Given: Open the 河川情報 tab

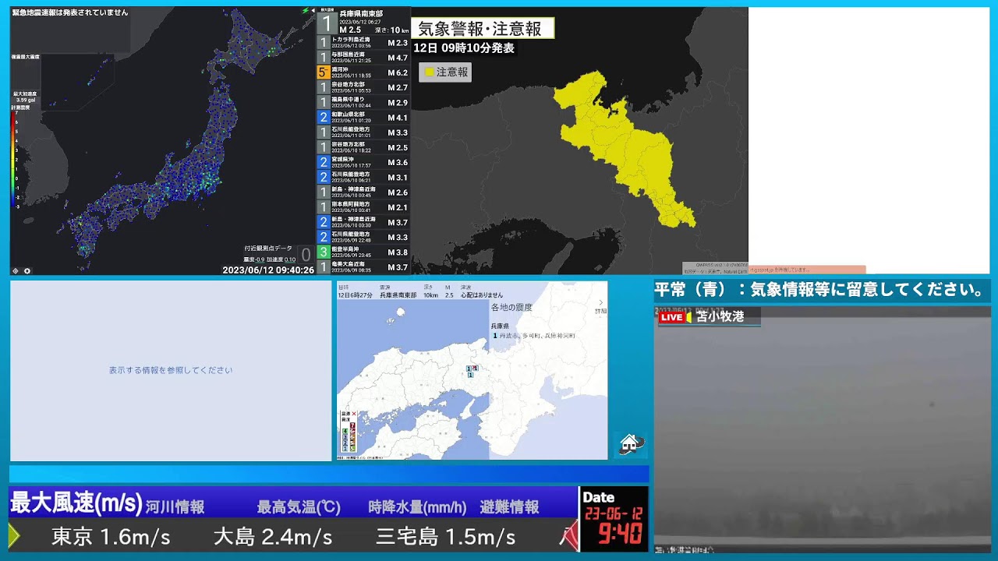Looking at the screenshot, I should coord(175,507).
